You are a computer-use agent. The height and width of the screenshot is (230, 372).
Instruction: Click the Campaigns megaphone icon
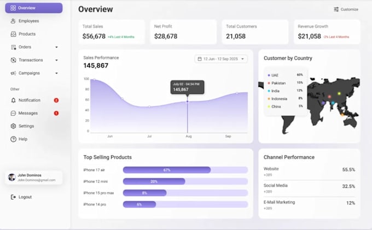pyautogui.click(x=13, y=73)
